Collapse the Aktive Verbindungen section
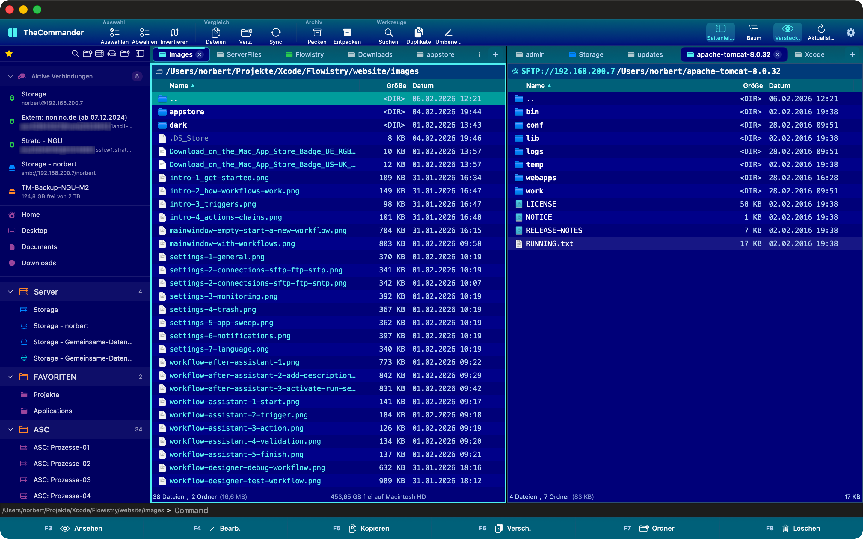 tap(10, 76)
